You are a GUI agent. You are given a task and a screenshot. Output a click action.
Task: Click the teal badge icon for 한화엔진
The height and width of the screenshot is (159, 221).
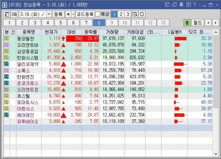coord(6,77)
